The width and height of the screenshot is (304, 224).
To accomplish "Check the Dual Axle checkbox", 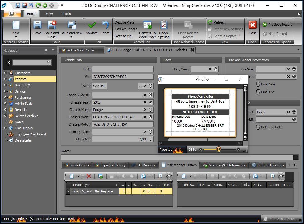I will [x=258, y=84].
